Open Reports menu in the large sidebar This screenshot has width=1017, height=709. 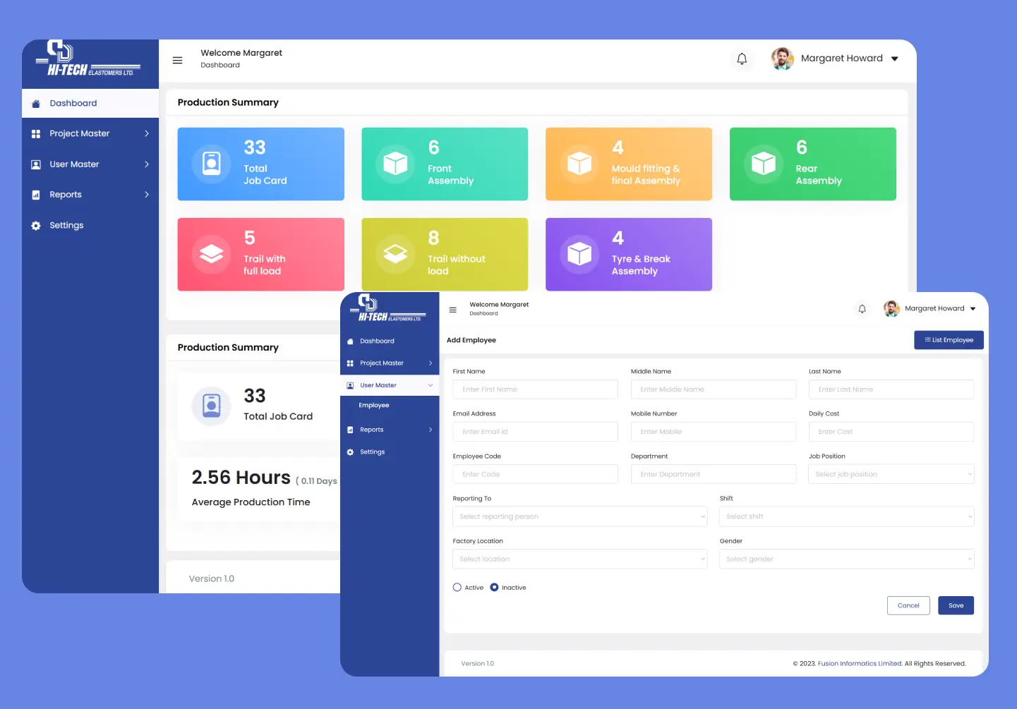click(x=90, y=195)
